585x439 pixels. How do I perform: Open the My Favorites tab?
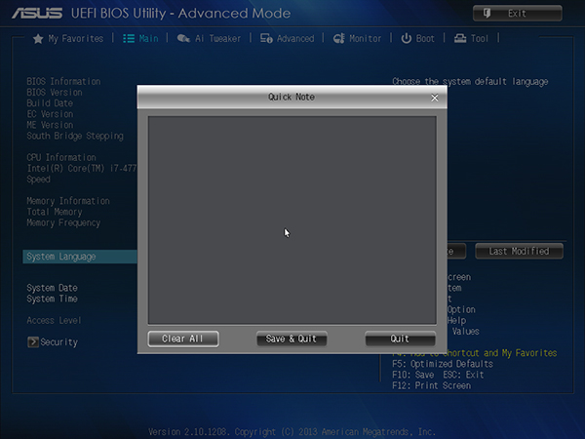[x=68, y=39]
